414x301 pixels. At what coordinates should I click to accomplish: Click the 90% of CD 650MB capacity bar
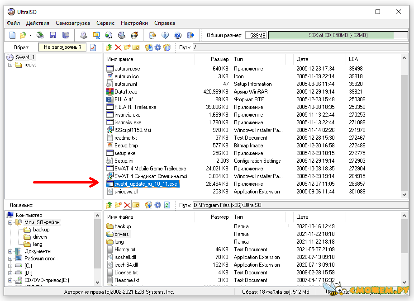pos(338,35)
